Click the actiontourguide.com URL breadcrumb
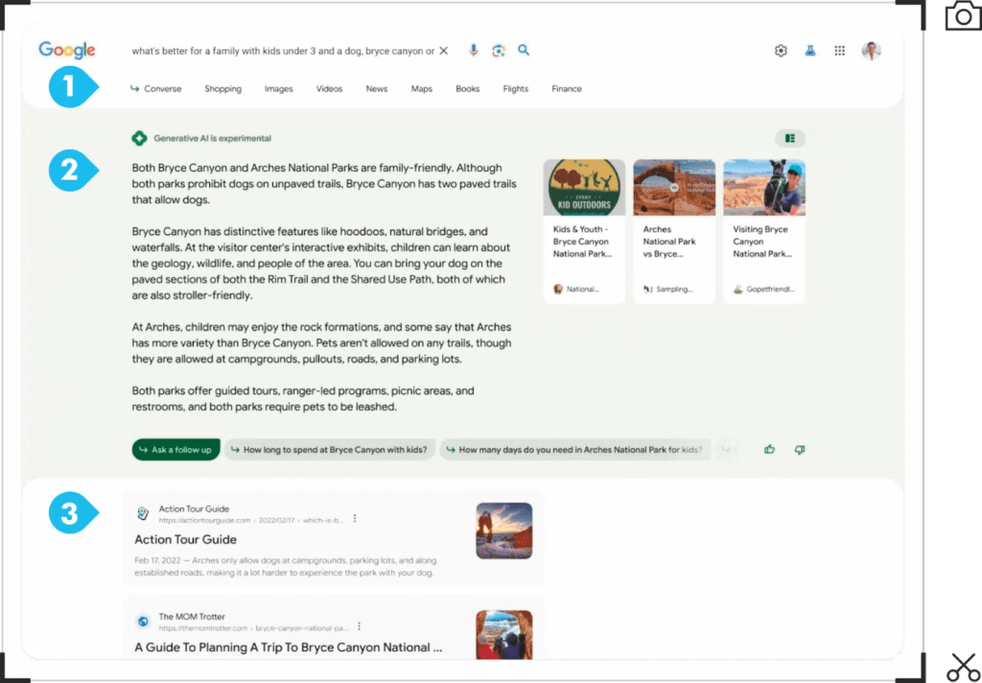The width and height of the screenshot is (982, 683). pos(251,520)
